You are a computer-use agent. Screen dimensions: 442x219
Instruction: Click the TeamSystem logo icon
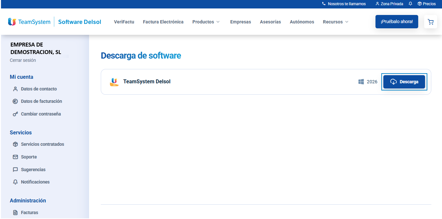(x=12, y=22)
